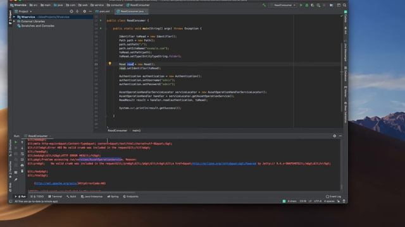Click service breadcrumb in navigation bar
The image size is (405, 227).
(97, 5)
